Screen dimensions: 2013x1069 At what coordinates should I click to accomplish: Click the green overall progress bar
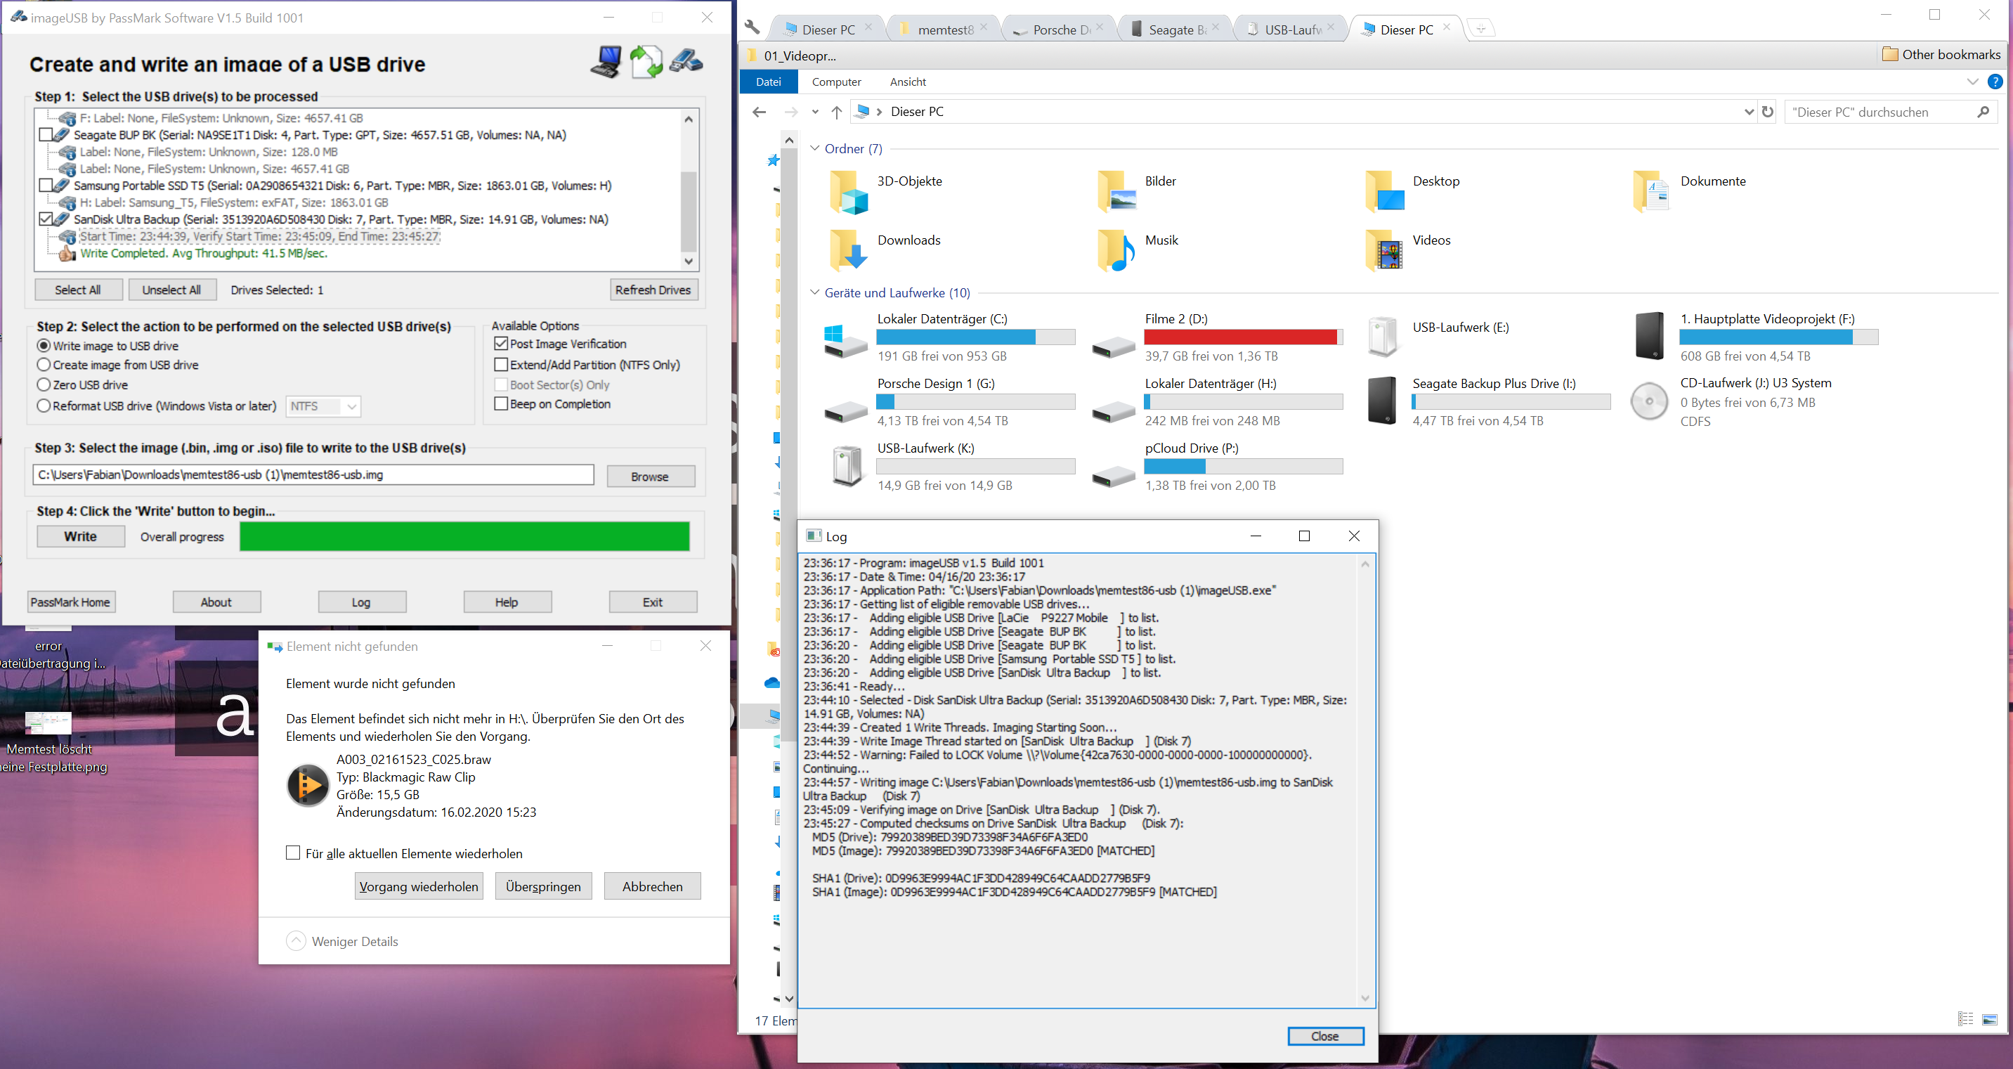click(x=464, y=537)
